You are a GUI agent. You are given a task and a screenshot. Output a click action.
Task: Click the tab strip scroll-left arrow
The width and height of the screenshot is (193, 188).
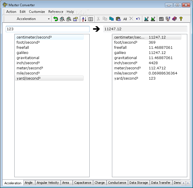click(x=184, y=183)
